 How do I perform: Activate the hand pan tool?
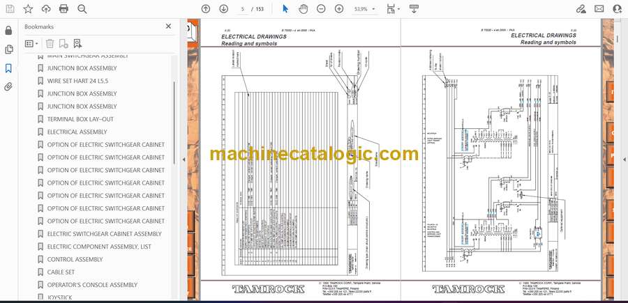click(x=304, y=9)
